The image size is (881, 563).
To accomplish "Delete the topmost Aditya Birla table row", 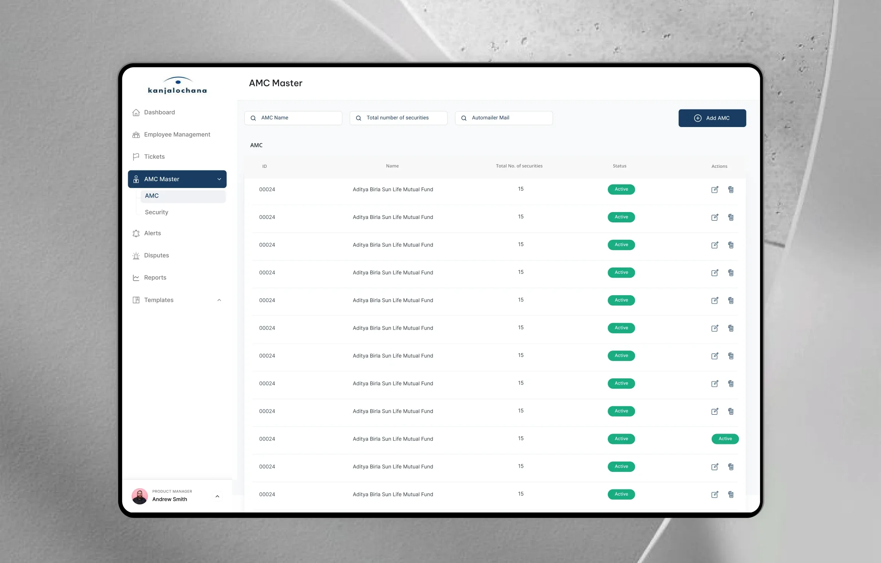I will pos(731,190).
